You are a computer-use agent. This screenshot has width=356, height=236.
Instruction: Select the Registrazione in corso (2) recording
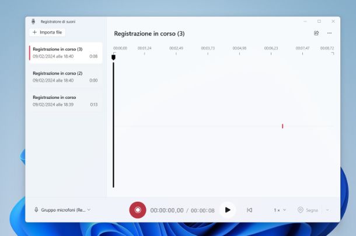[65, 77]
